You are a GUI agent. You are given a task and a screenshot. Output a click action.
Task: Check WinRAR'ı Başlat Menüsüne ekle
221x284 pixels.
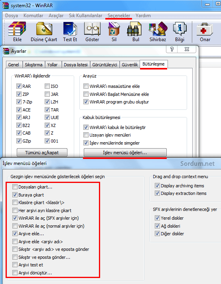86,94
